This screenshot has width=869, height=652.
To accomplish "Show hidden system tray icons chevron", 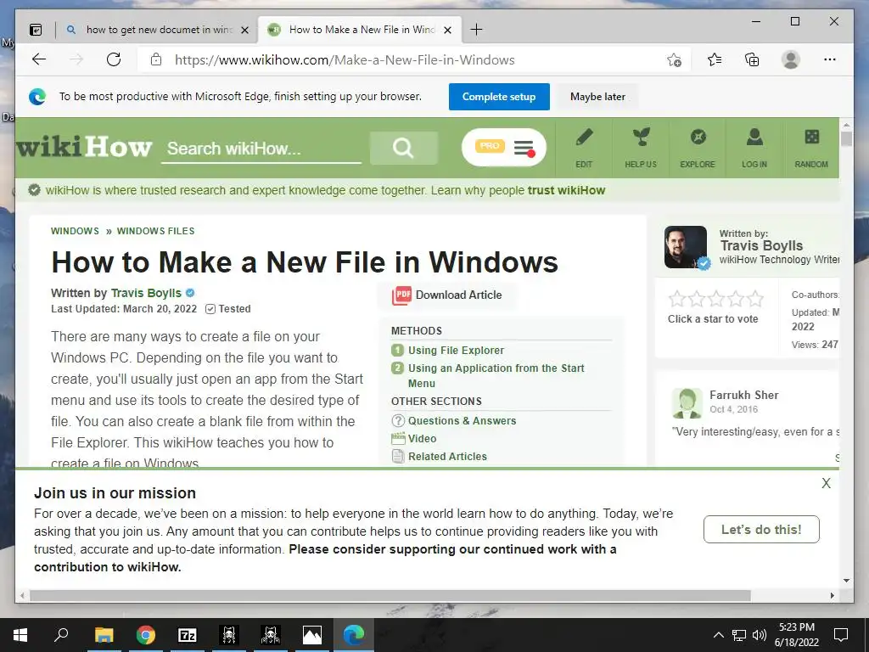I will click(x=718, y=635).
